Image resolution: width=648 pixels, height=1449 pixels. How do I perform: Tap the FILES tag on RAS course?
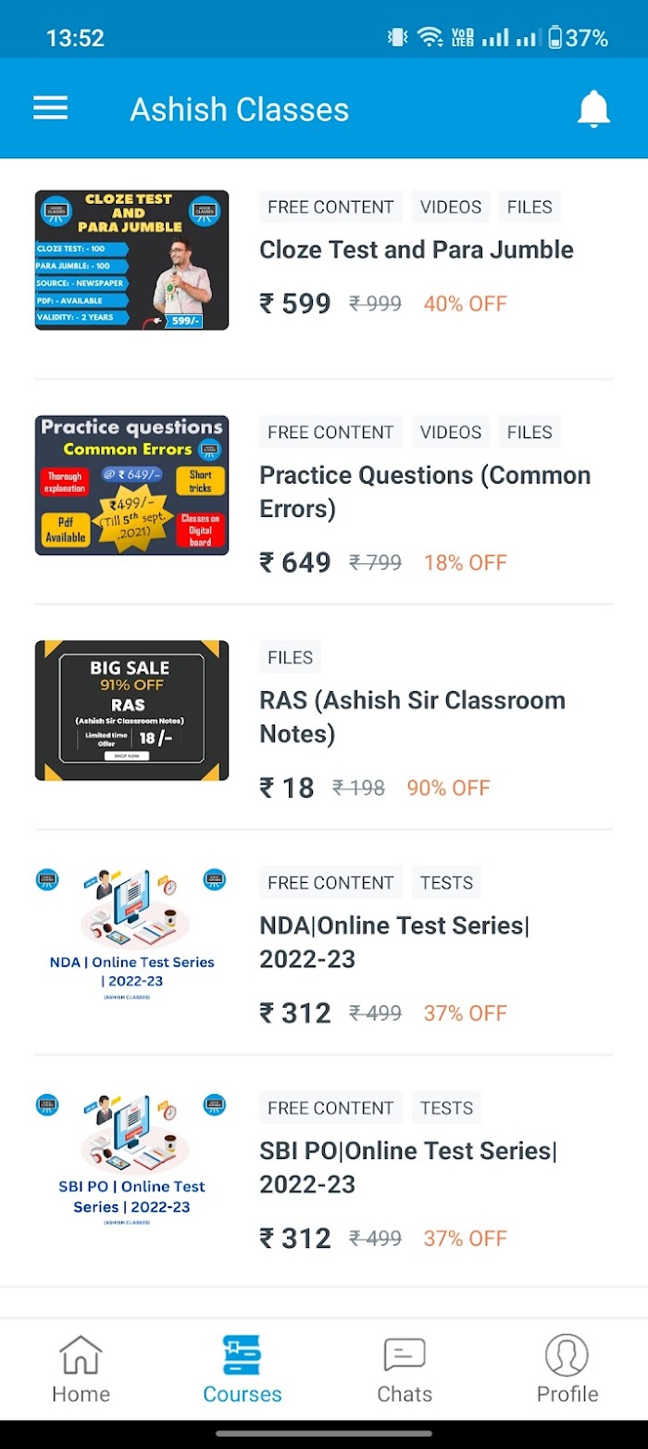click(x=290, y=658)
